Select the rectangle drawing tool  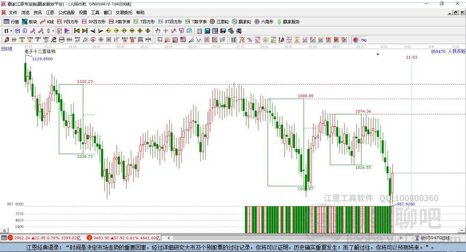(160, 40)
